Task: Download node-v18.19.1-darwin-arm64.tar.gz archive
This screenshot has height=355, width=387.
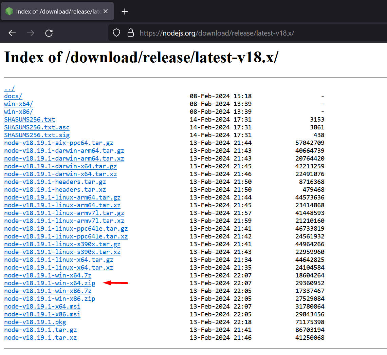Action: [x=64, y=151]
